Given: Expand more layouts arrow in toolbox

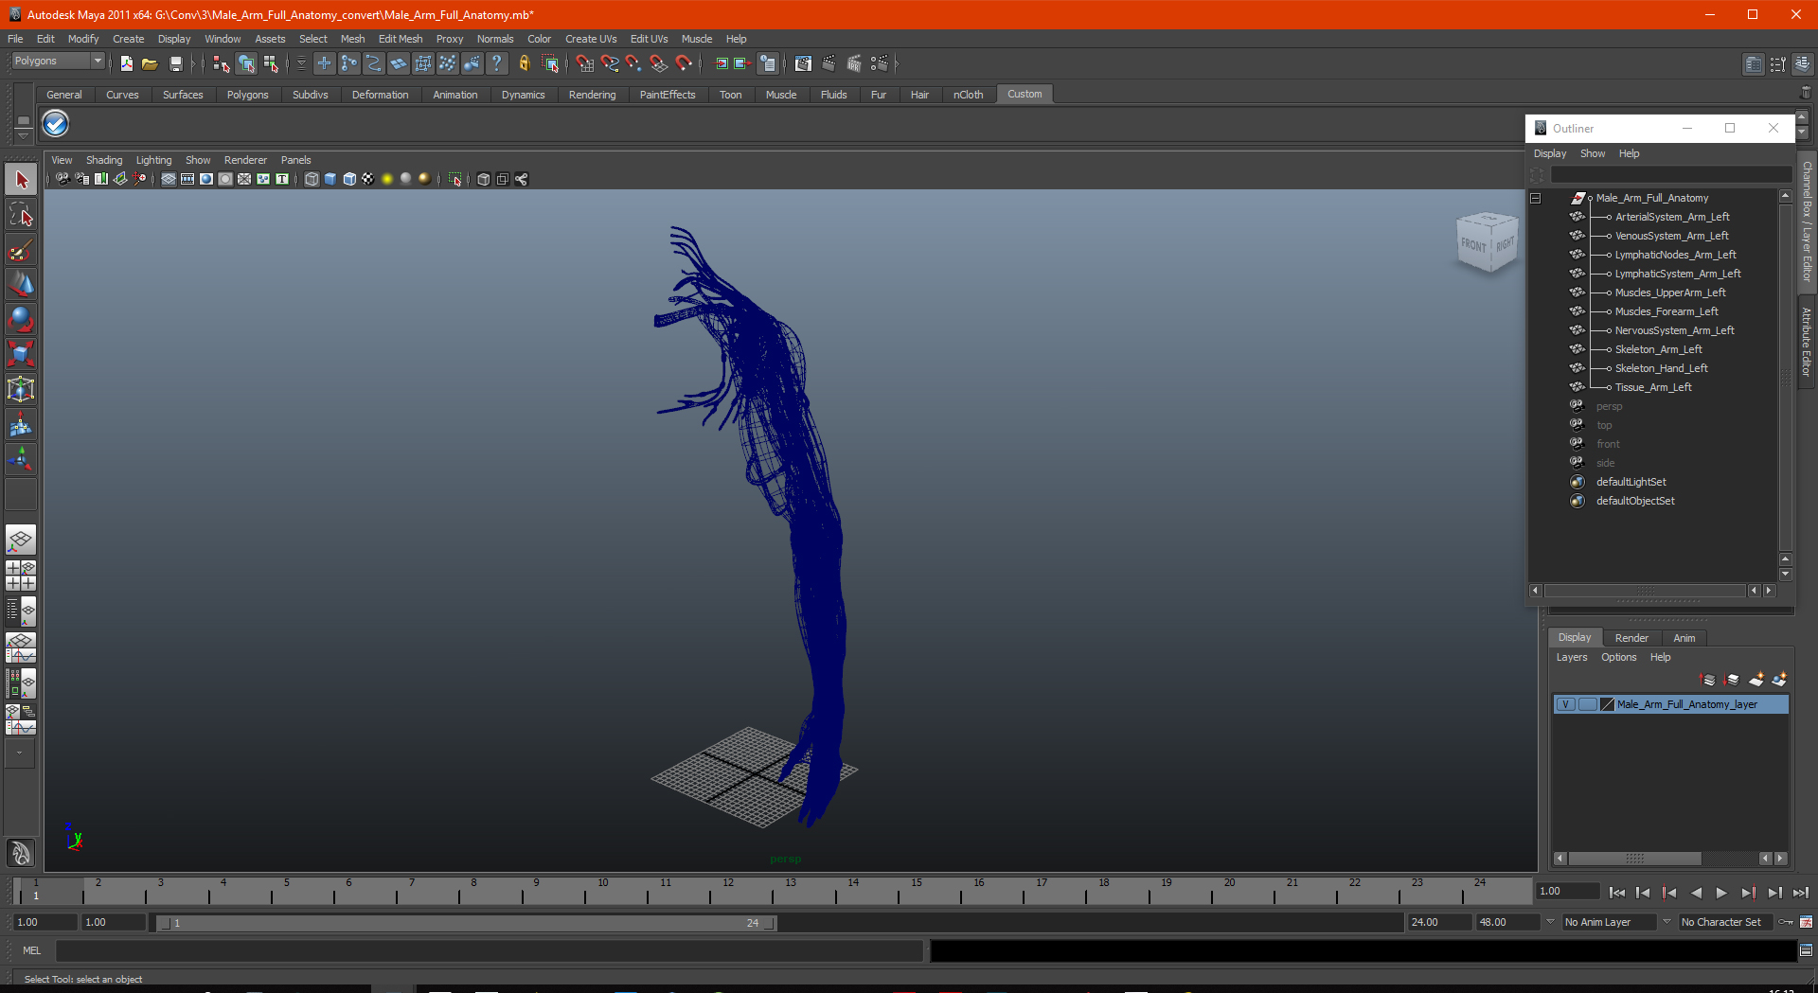Looking at the screenshot, I should (x=20, y=754).
